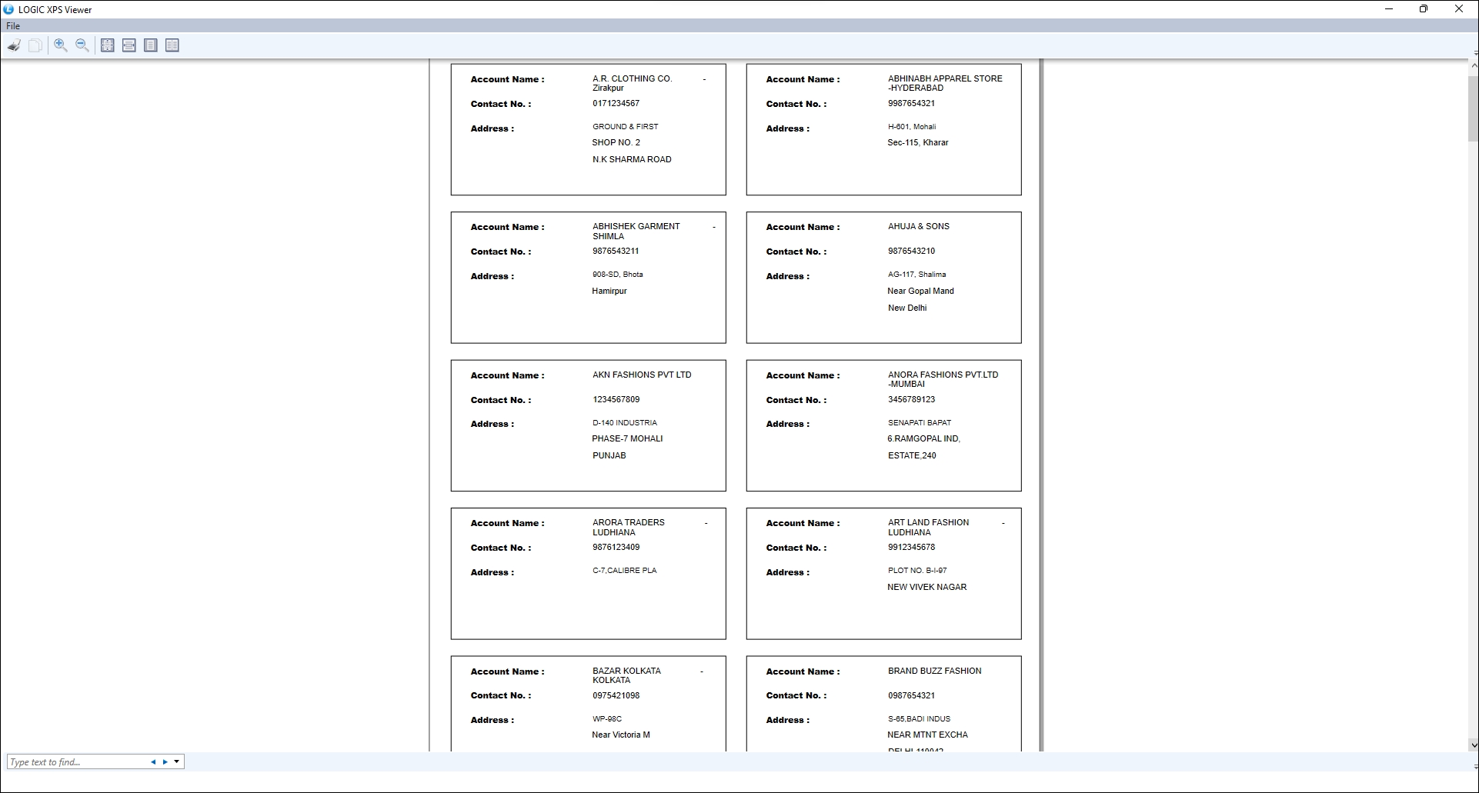Fit page to width icon
The height and width of the screenshot is (793, 1479).
[x=129, y=45]
